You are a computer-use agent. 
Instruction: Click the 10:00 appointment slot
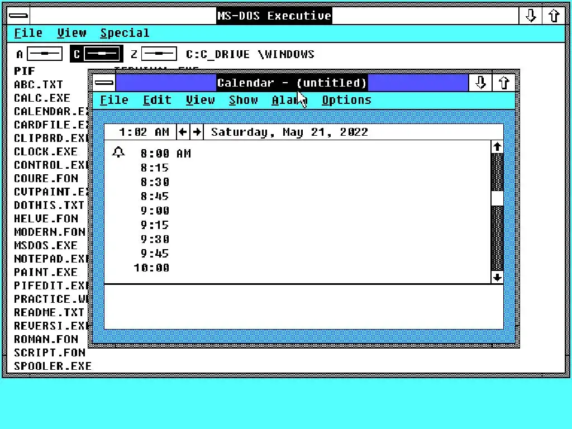[x=297, y=268]
